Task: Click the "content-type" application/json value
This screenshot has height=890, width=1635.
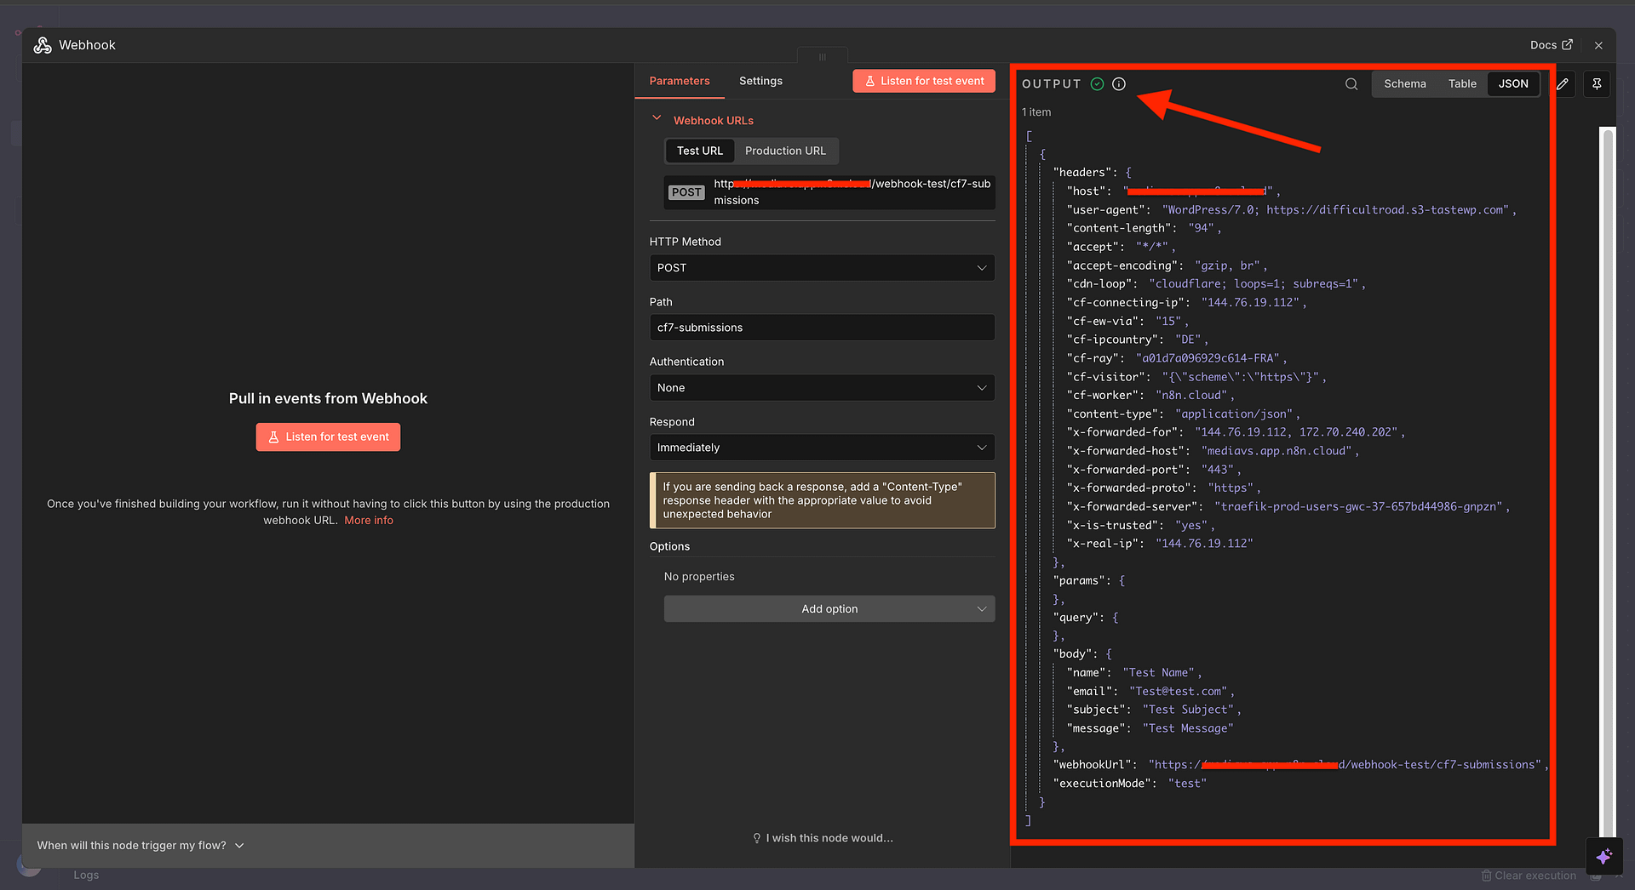Action: 1235,414
